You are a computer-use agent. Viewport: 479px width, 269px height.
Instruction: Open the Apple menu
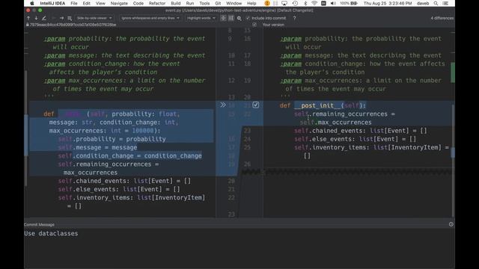(31, 3)
